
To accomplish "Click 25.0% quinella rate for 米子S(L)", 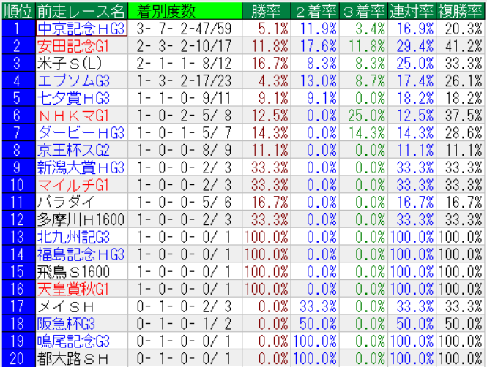I will click(415, 64).
